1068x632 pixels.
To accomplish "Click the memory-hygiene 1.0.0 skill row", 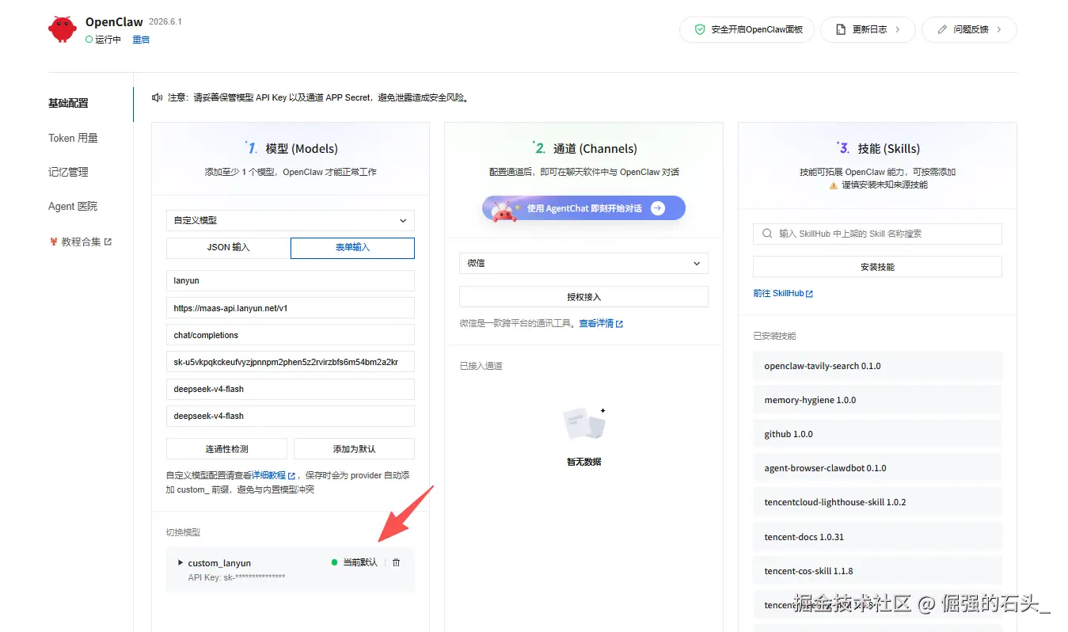I will coord(877,400).
